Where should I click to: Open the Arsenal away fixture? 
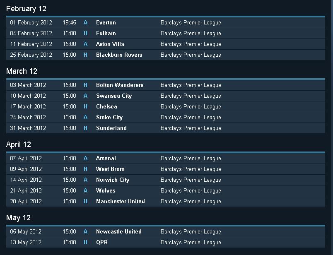[106, 159]
